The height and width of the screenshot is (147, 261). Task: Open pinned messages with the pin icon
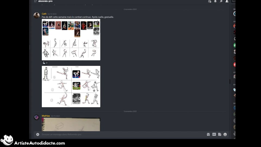221,1
